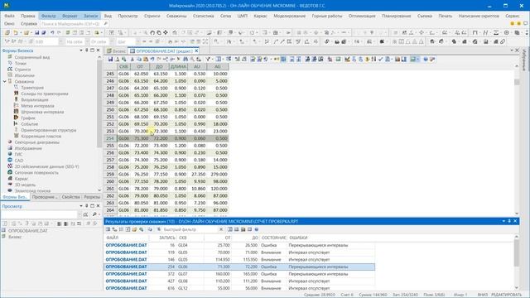Click the Save icon in the main toolbar
The height and width of the screenshot is (298, 530).
click(x=36, y=33)
